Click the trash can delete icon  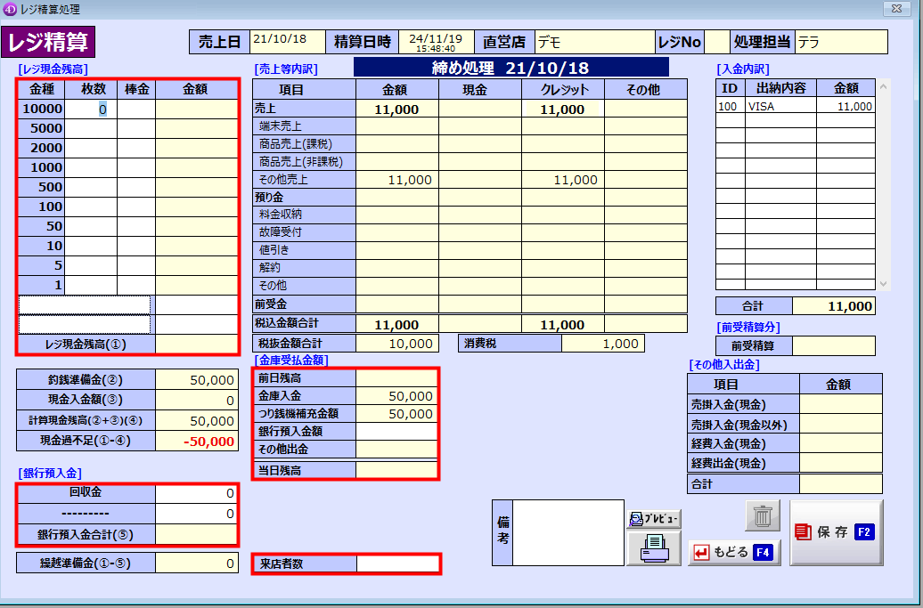pos(763,515)
